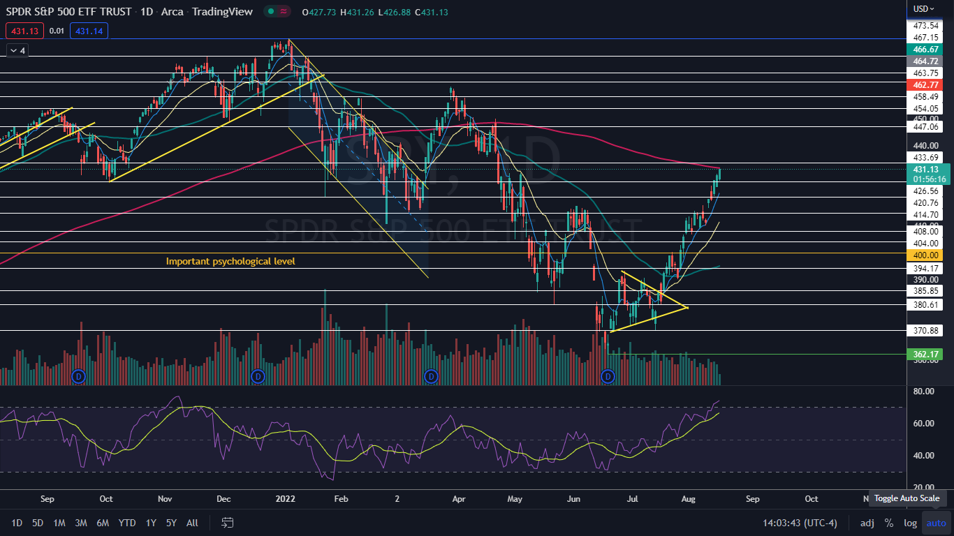Screen dimensions: 954x536
Task: Click the green market open status dot
Action: [x=270, y=12]
